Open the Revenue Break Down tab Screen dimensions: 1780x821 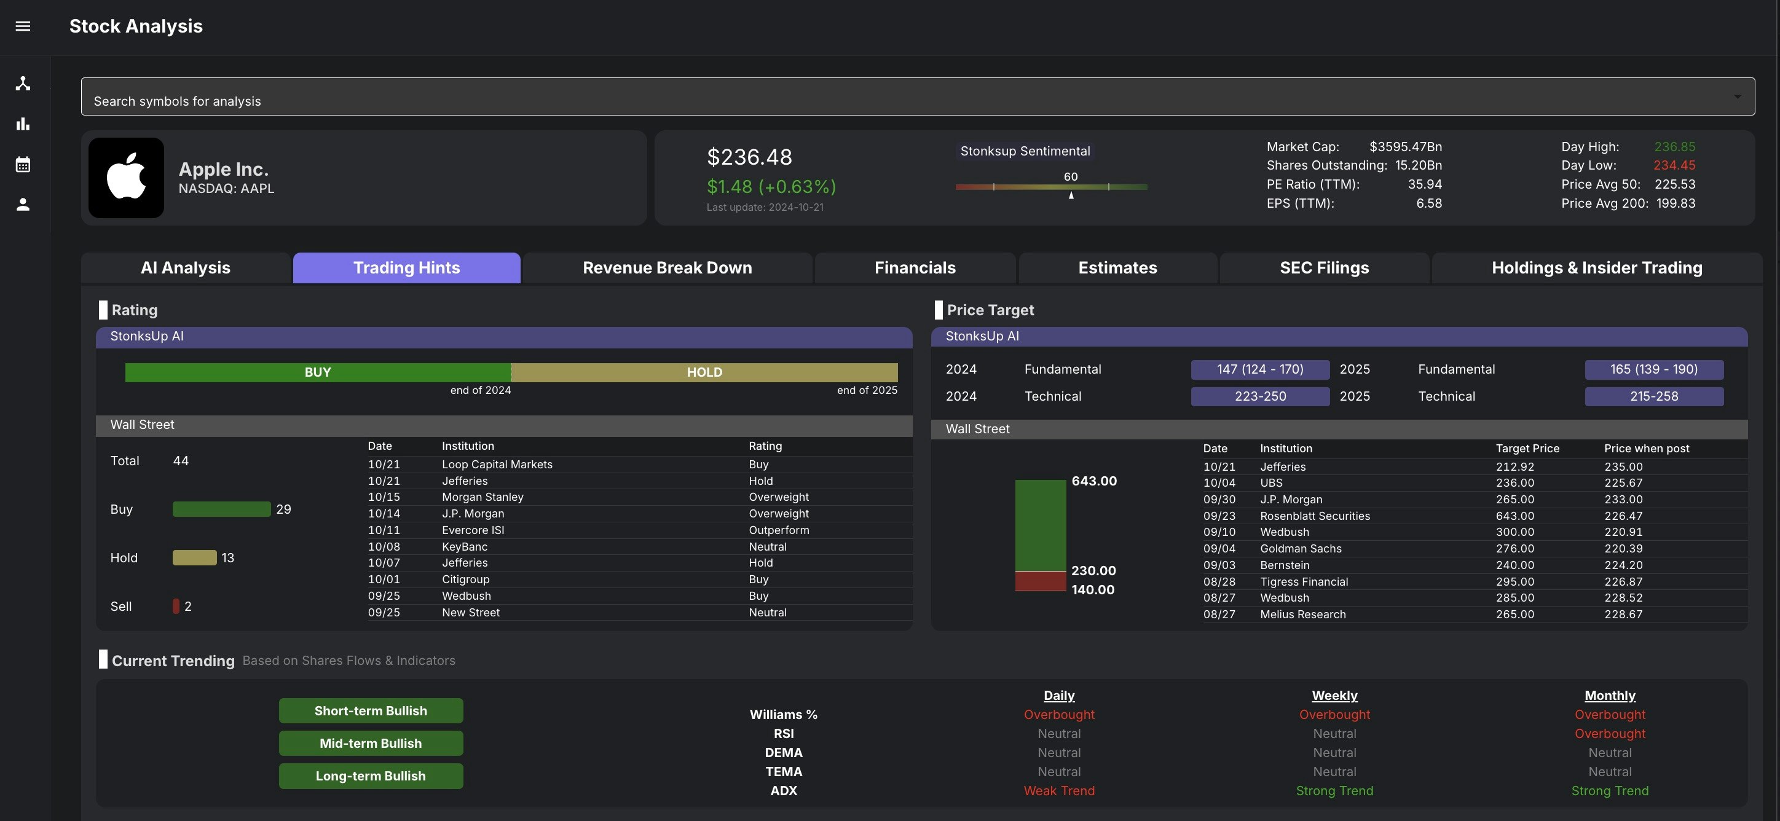(667, 268)
